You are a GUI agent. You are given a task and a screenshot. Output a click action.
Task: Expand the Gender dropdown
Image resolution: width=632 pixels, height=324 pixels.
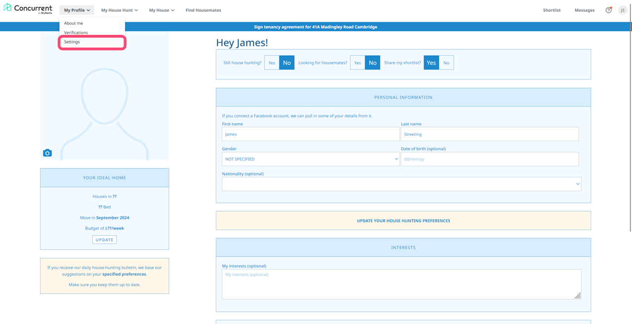[311, 159]
